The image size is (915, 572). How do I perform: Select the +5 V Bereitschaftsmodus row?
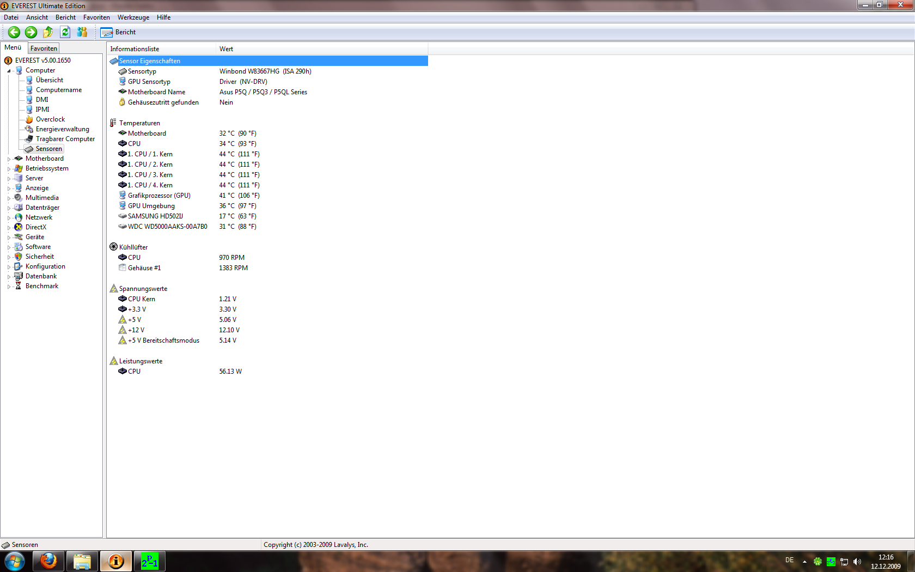pos(269,340)
